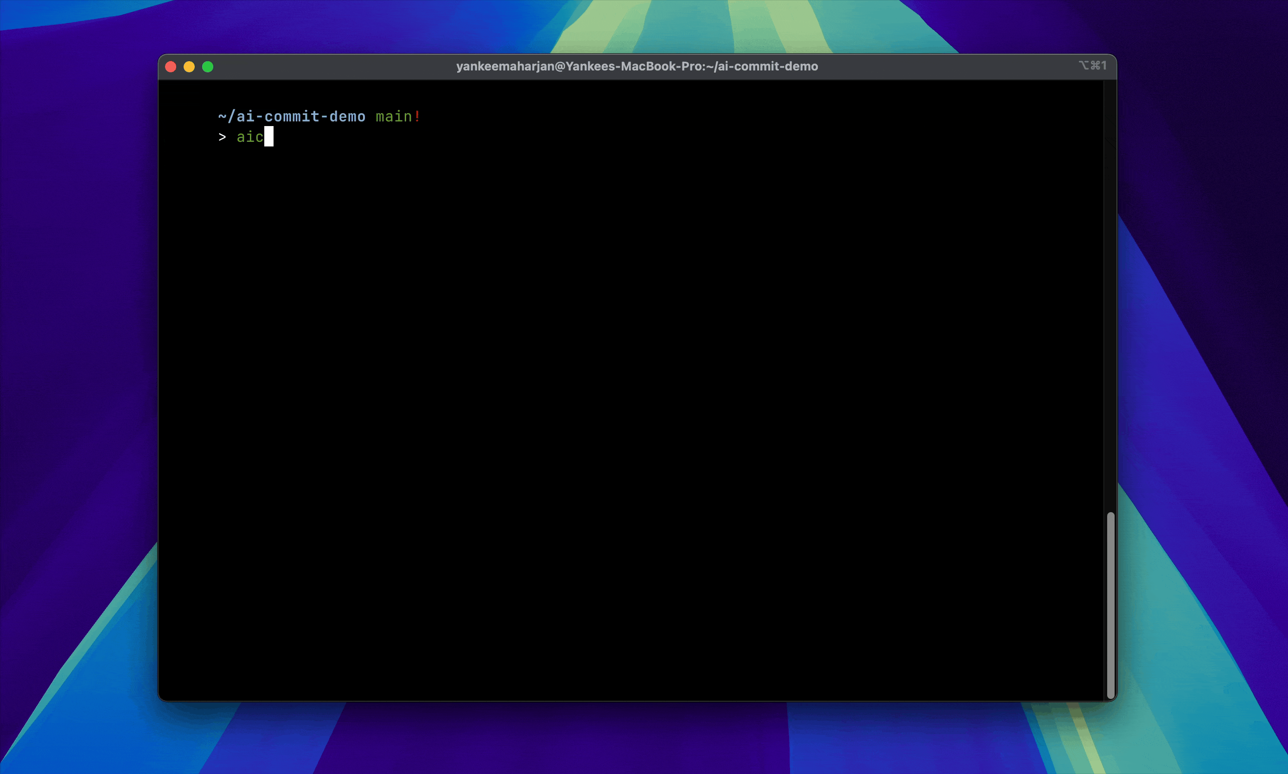Viewport: 1288px width, 774px height.
Task: Click the green full-screen zoom button
Action: click(x=208, y=67)
